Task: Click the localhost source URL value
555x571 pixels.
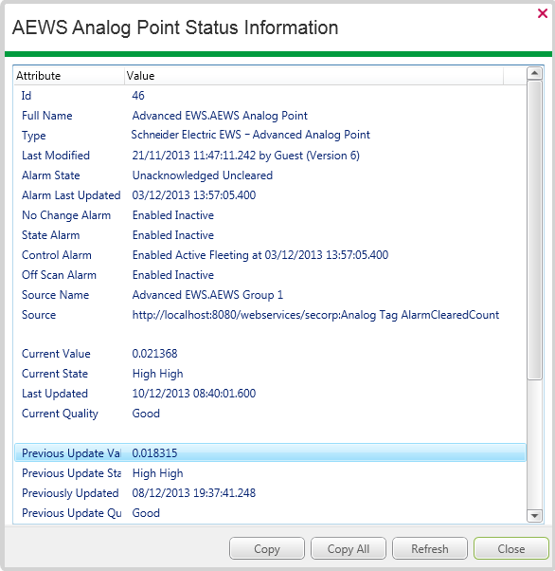Action: pyautogui.click(x=315, y=315)
